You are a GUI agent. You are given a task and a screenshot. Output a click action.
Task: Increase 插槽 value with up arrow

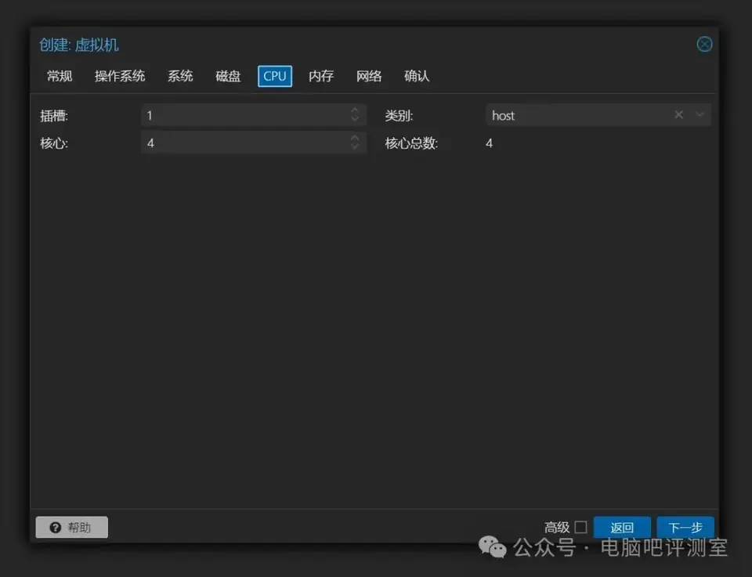coord(355,110)
